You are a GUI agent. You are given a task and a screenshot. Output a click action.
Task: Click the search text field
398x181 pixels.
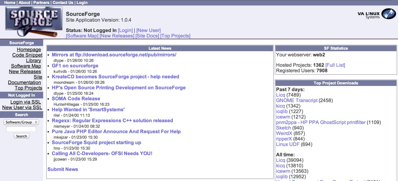21,129
